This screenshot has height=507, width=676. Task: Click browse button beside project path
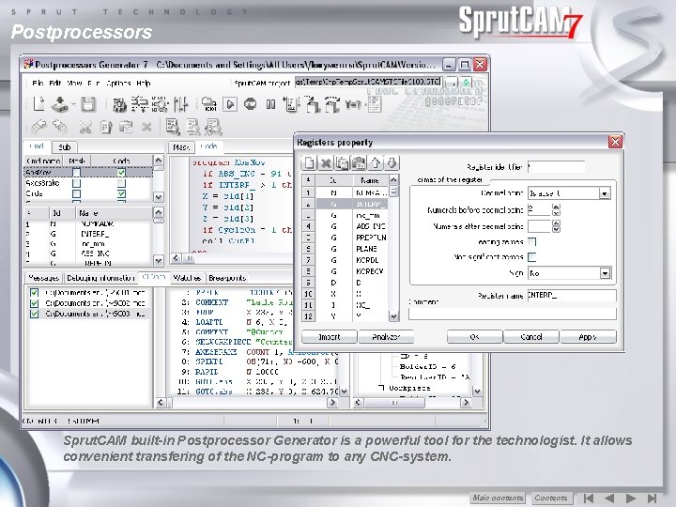click(451, 82)
